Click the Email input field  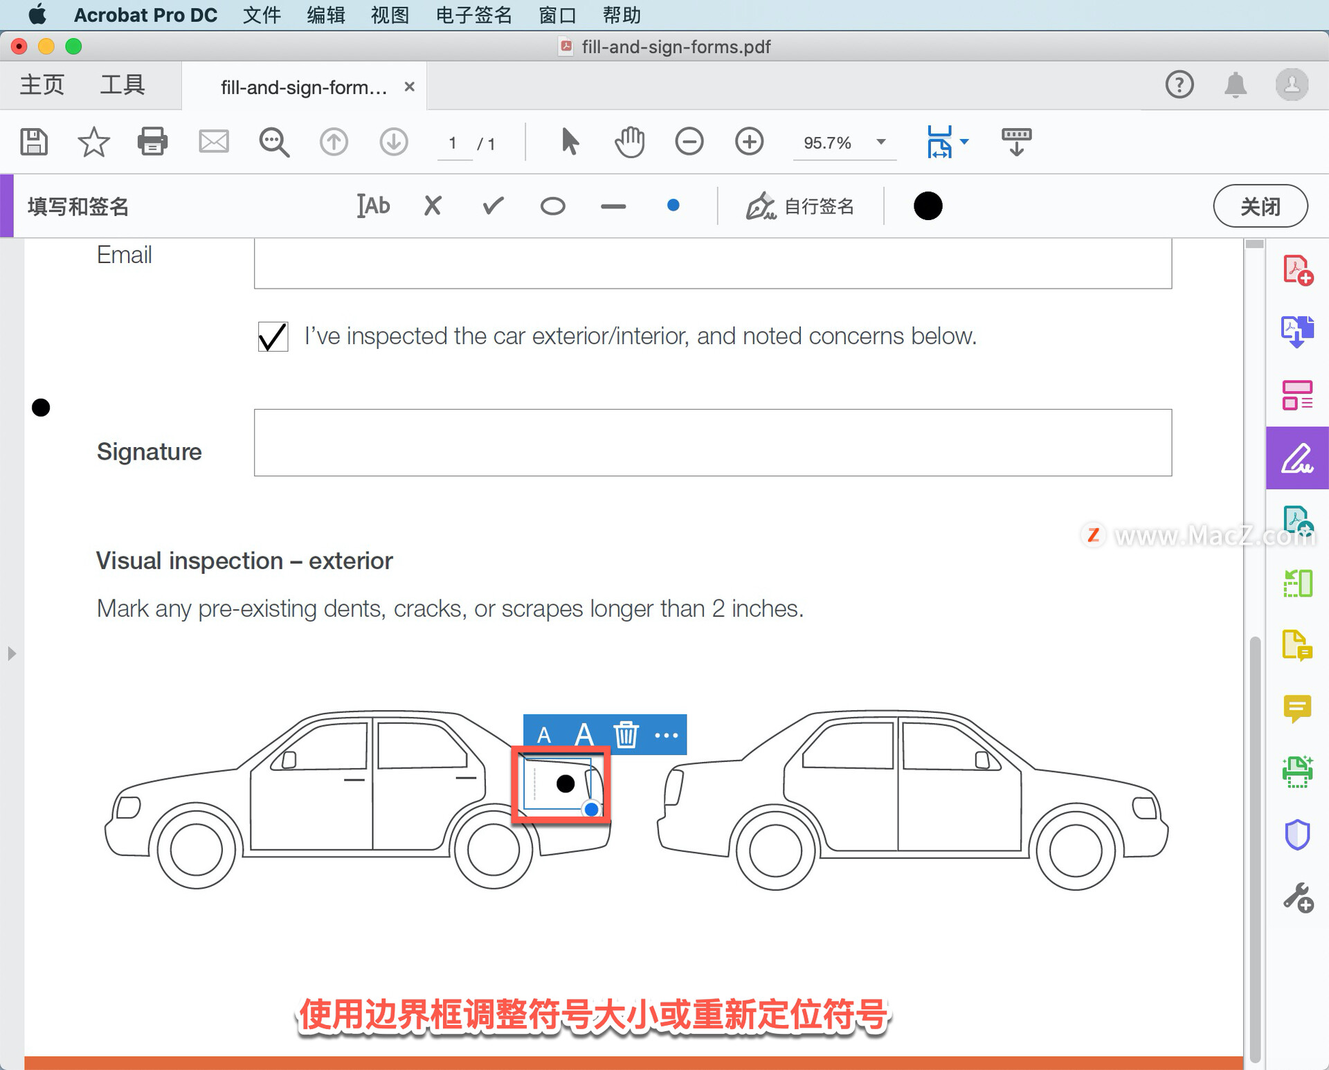pos(713,263)
